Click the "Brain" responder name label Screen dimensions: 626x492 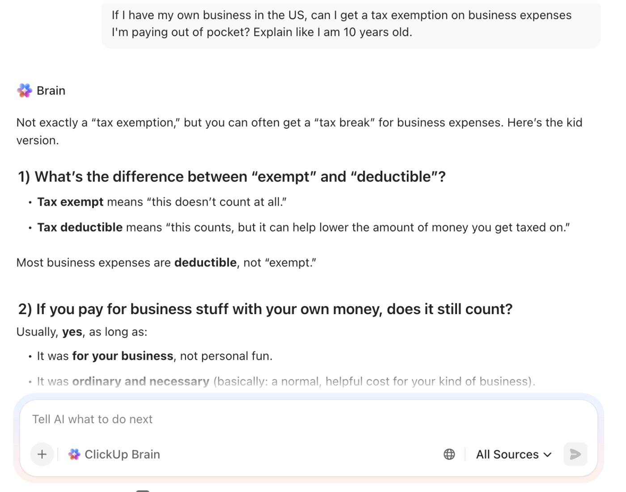click(x=51, y=91)
